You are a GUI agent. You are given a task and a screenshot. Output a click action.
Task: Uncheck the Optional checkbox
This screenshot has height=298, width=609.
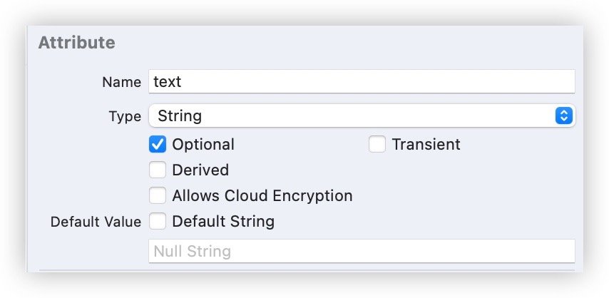158,144
